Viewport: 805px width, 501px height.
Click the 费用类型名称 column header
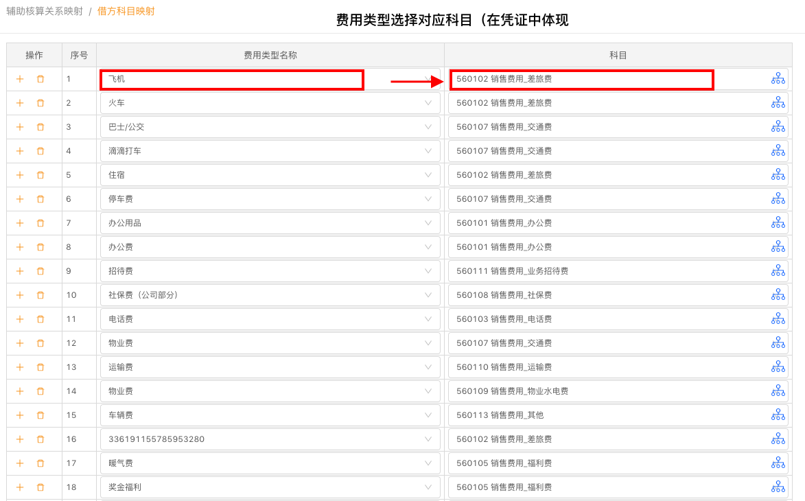[270, 55]
